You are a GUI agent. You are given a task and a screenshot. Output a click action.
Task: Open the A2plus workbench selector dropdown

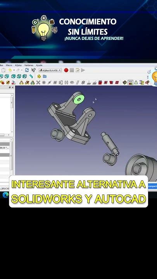(x=50, y=70)
